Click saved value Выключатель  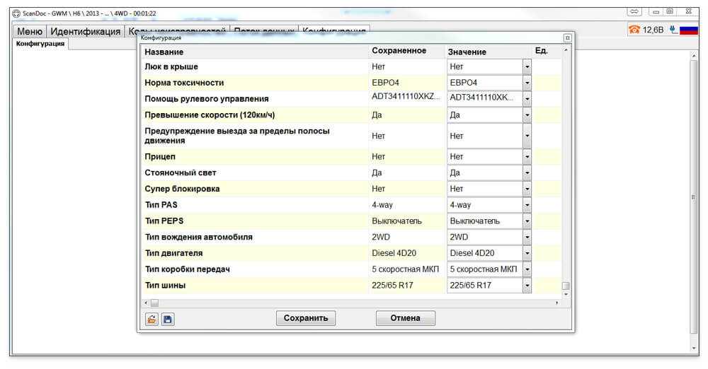(396, 221)
